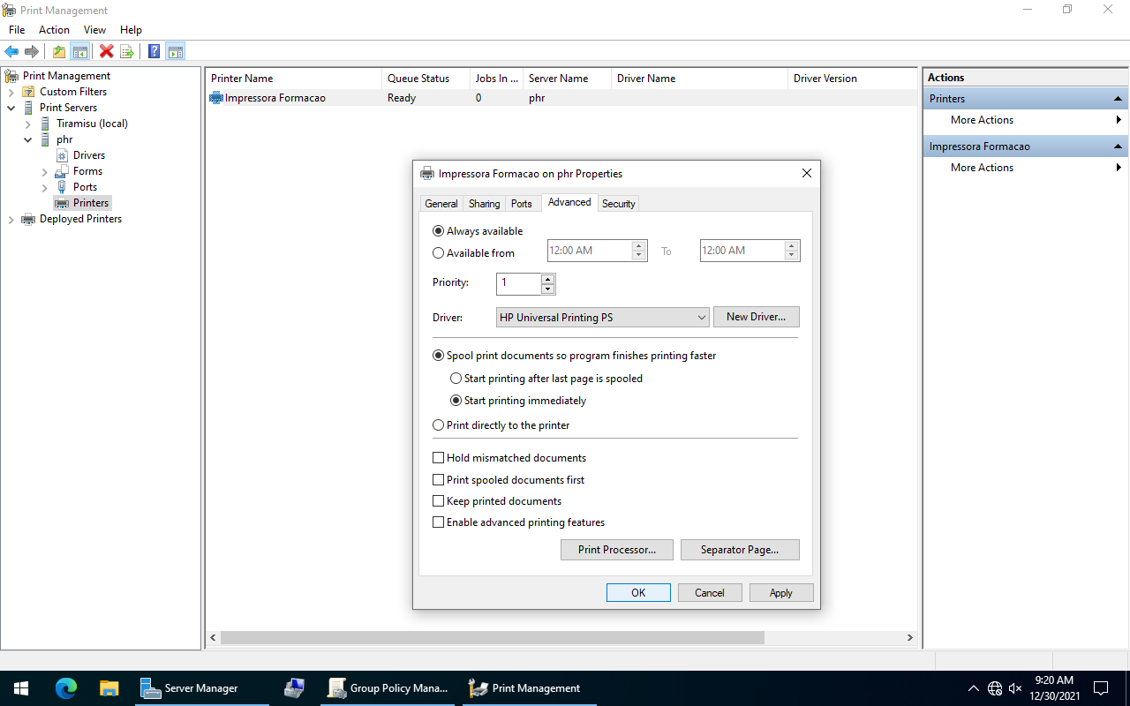The height and width of the screenshot is (706, 1130).
Task: Collapse the phr server tree node
Action: 28,139
